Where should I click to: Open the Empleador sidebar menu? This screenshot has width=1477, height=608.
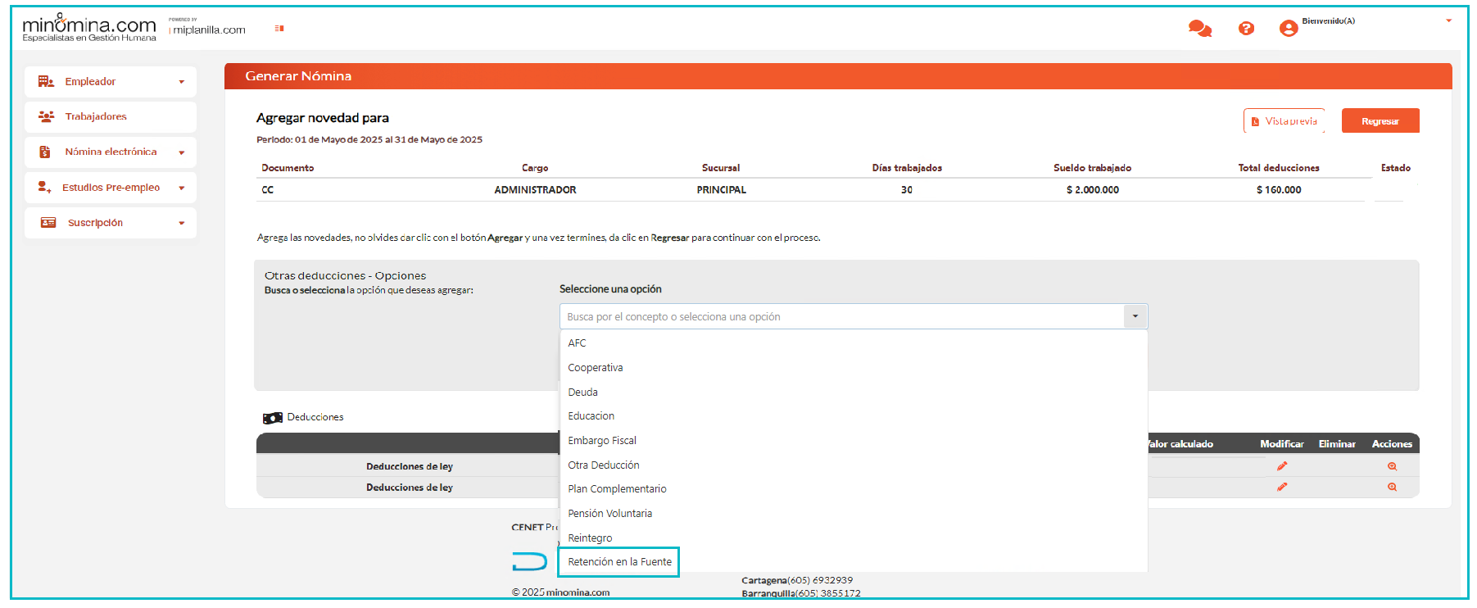(x=111, y=82)
